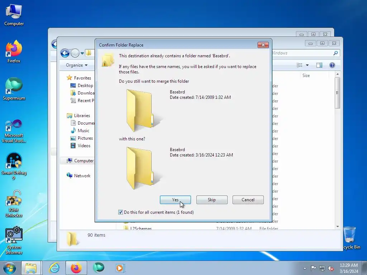Toggle the Explorer preview pane

[319, 65]
